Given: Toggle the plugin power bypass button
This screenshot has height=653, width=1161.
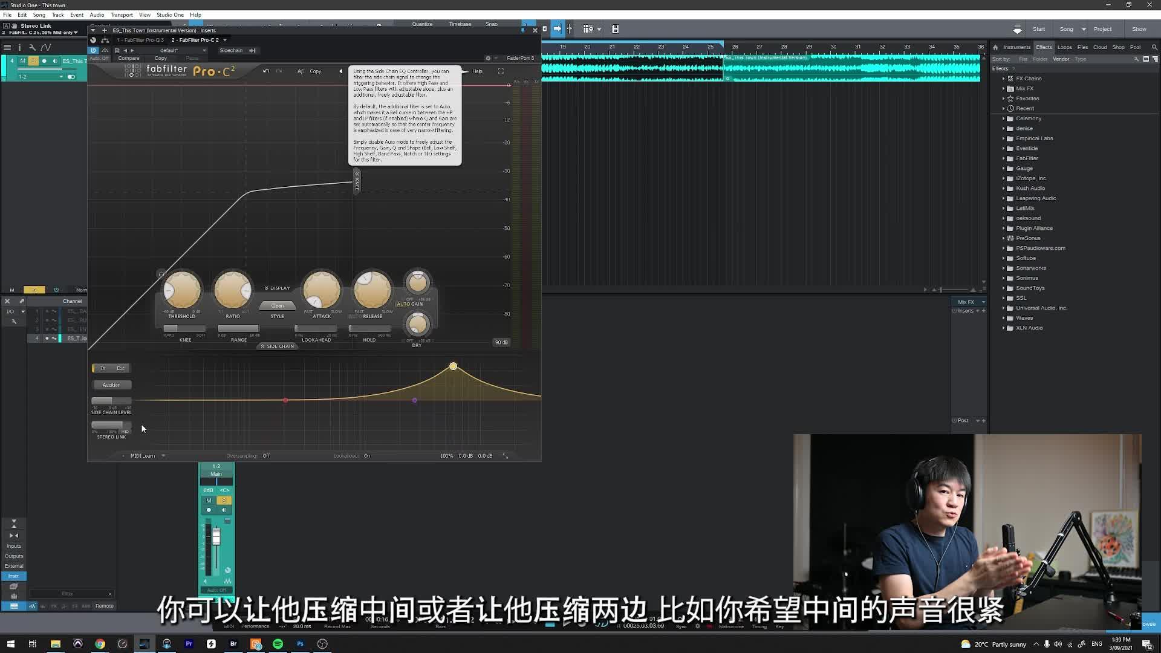Looking at the screenshot, I should [x=93, y=50].
